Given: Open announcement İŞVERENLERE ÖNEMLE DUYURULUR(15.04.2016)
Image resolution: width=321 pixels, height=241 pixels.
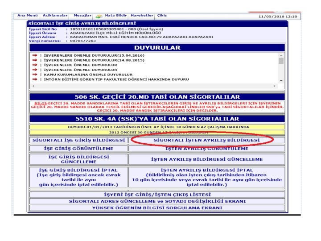Looking at the screenshot, I should point(94,55).
